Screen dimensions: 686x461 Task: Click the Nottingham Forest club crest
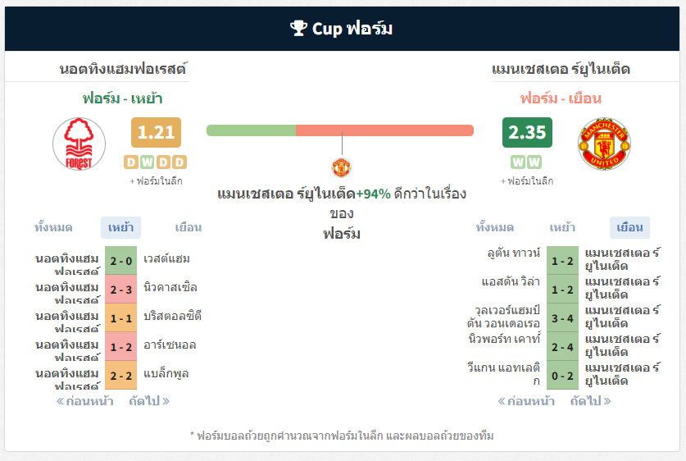[79, 144]
